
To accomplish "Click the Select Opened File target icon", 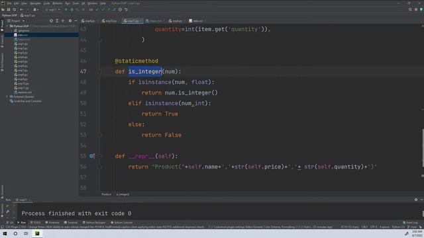I will tap(51, 20).
